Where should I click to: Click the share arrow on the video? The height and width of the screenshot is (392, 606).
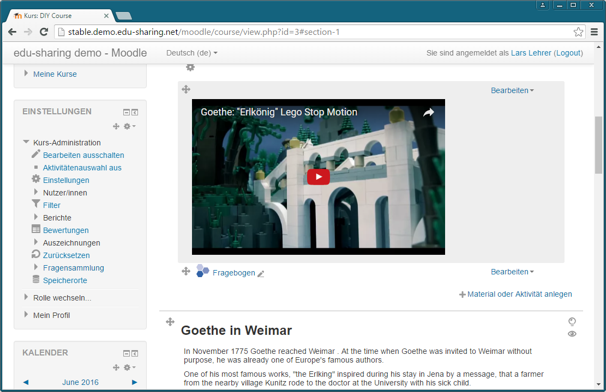428,112
